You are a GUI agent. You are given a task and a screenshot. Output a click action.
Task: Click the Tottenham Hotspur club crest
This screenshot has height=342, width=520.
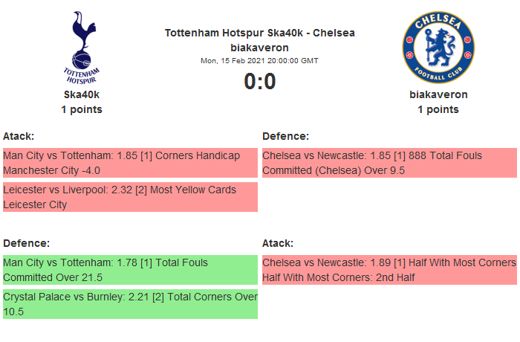[x=82, y=48]
